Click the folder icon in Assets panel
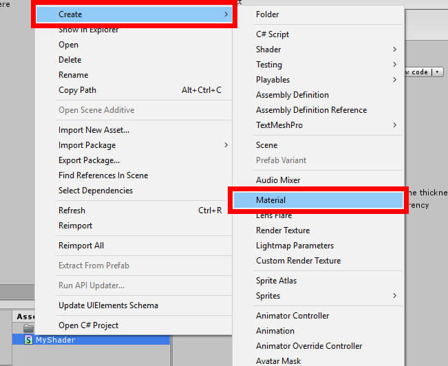448x366 pixels. (x=28, y=328)
